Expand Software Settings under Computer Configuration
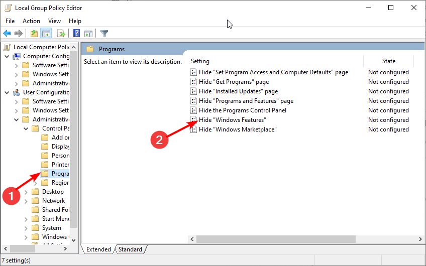 tap(16, 65)
